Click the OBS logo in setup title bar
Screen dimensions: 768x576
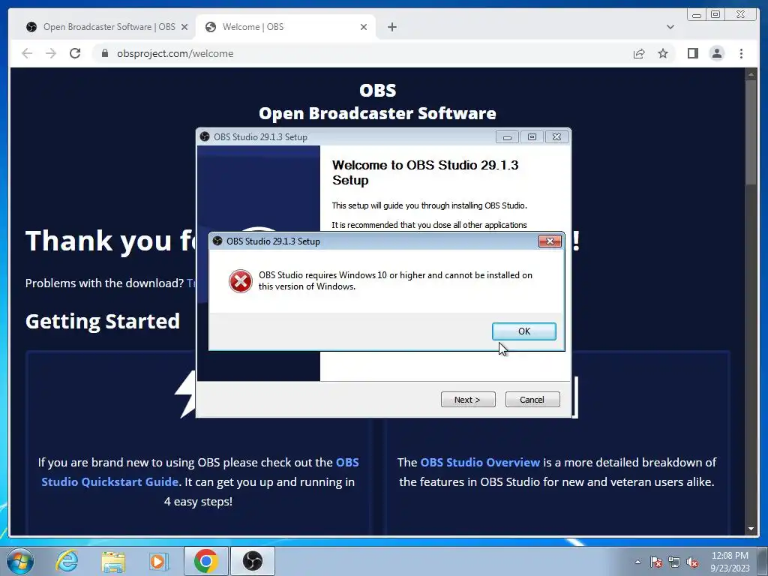tap(205, 136)
